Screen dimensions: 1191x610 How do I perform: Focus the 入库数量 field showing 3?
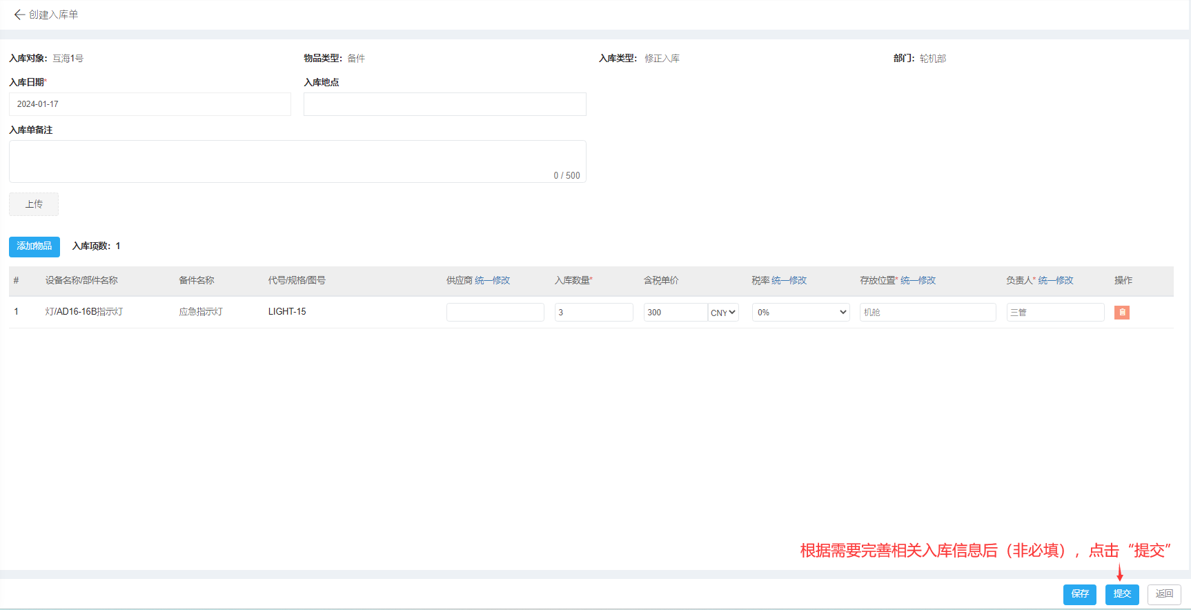594,313
